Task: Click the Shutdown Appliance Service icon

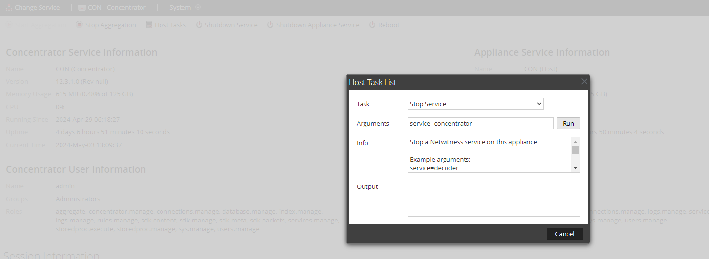Action: 270,25
